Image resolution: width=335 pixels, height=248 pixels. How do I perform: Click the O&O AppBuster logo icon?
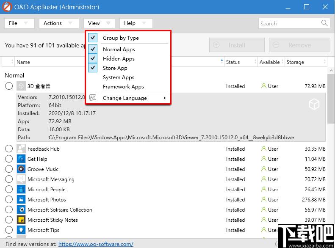click(x=7, y=7)
